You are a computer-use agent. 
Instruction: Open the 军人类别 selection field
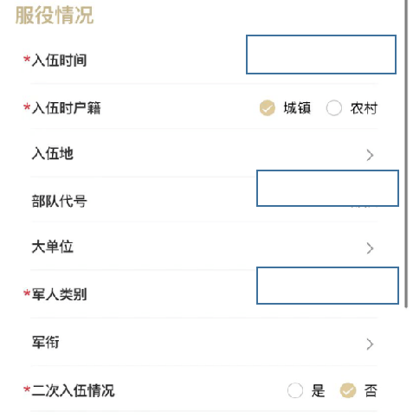click(327, 286)
